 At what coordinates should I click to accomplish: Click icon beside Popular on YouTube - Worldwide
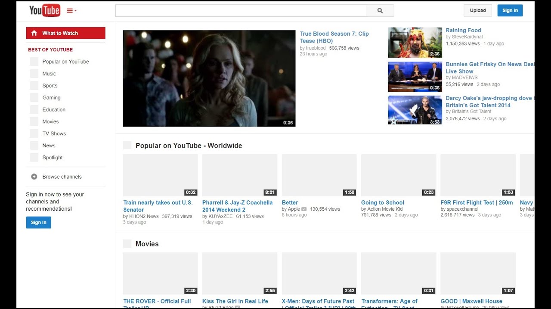pos(127,145)
